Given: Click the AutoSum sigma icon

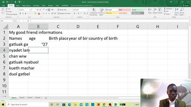Looking at the screenshot, I should point(165,9).
